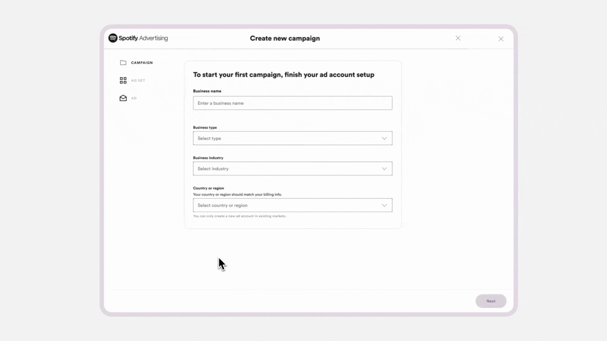
Task: Click the Spotify logo icon
Action: [113, 38]
